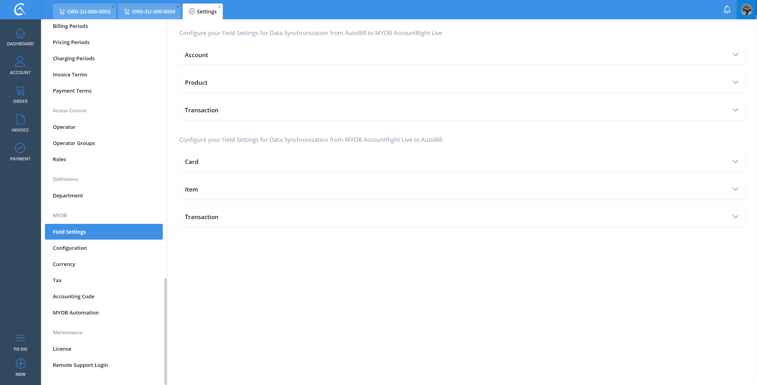
Task: Open the Payment checkmark icon
Action: coord(20,148)
